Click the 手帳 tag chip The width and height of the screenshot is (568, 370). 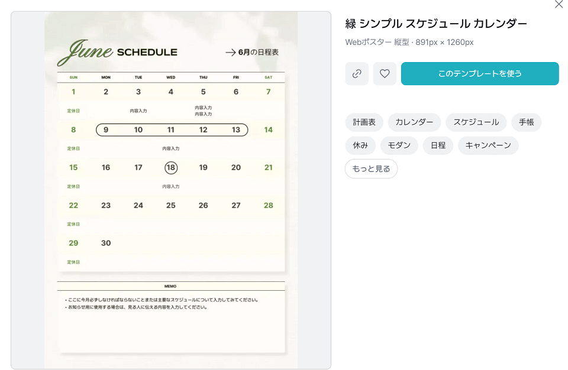526,122
